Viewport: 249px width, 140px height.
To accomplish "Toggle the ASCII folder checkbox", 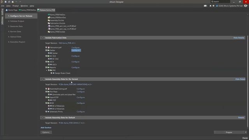I will [x=46, y=62].
